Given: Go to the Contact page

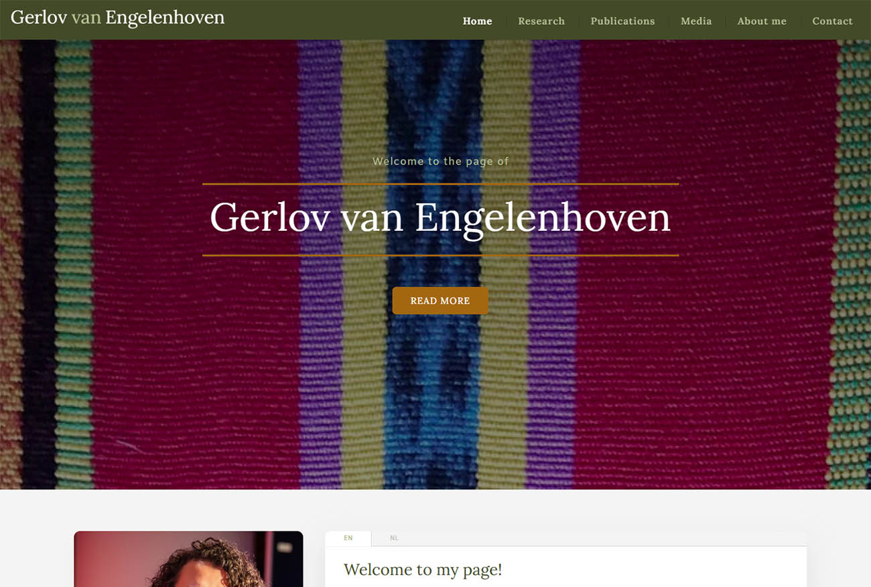Looking at the screenshot, I should point(832,21).
